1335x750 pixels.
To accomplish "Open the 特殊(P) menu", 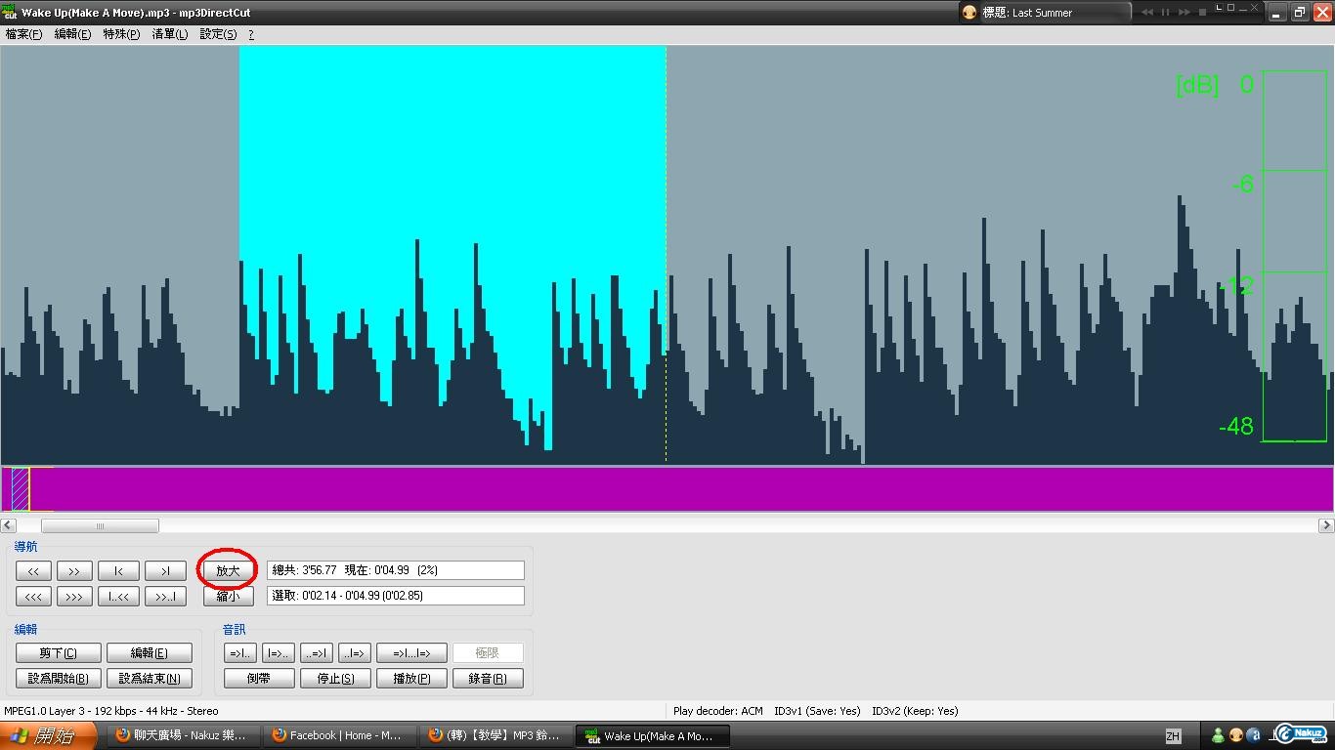I will click(x=121, y=34).
